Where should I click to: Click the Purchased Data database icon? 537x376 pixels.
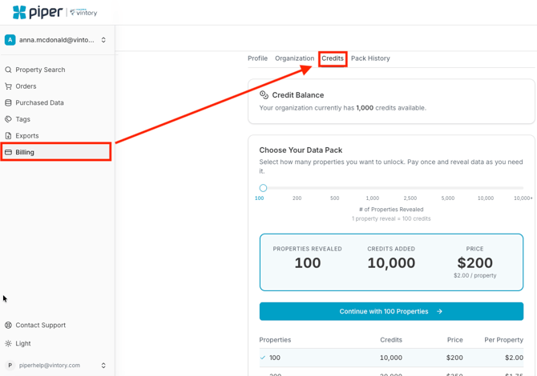(9, 103)
